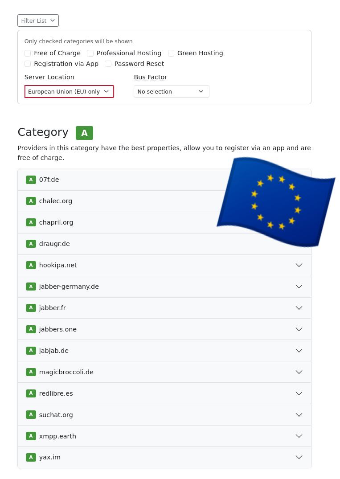
Task: Click the A badge beside redlibre.es
Action: pos(31,393)
